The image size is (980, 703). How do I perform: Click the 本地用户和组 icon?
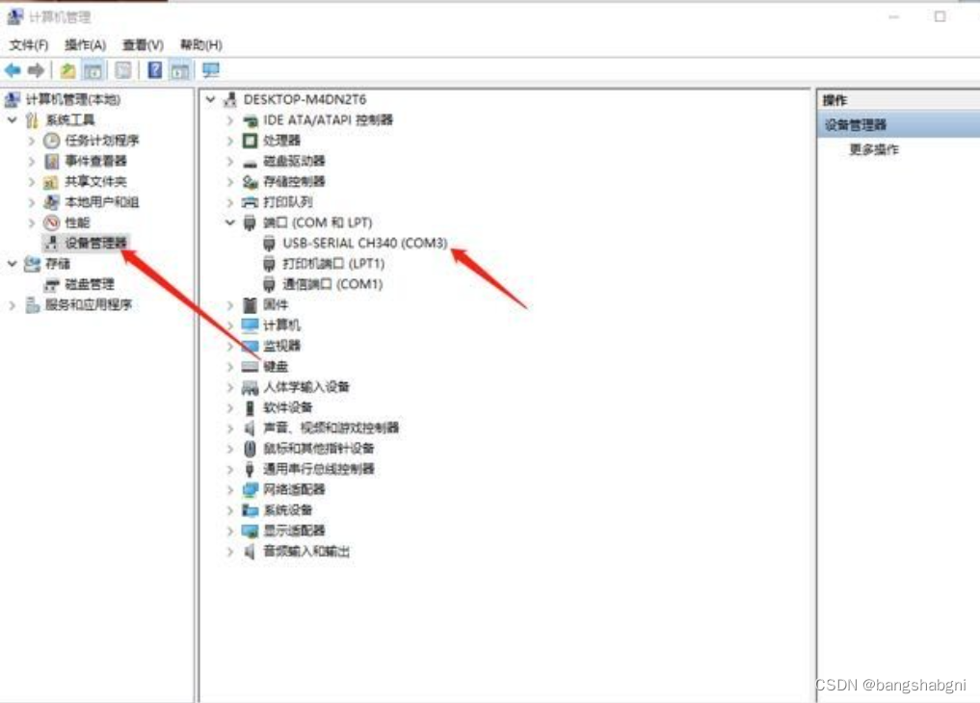[x=51, y=202]
